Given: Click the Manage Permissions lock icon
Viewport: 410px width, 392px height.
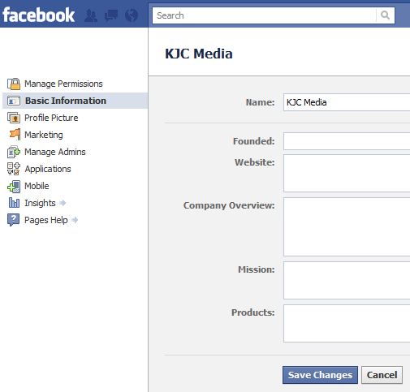Looking at the screenshot, I should pos(14,84).
